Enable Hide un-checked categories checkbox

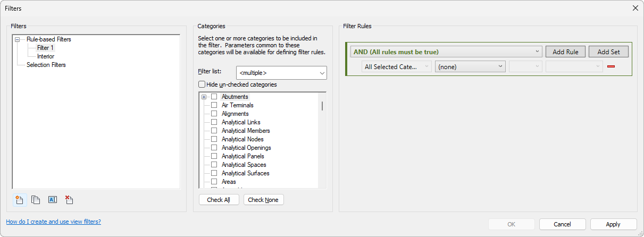[x=202, y=84]
